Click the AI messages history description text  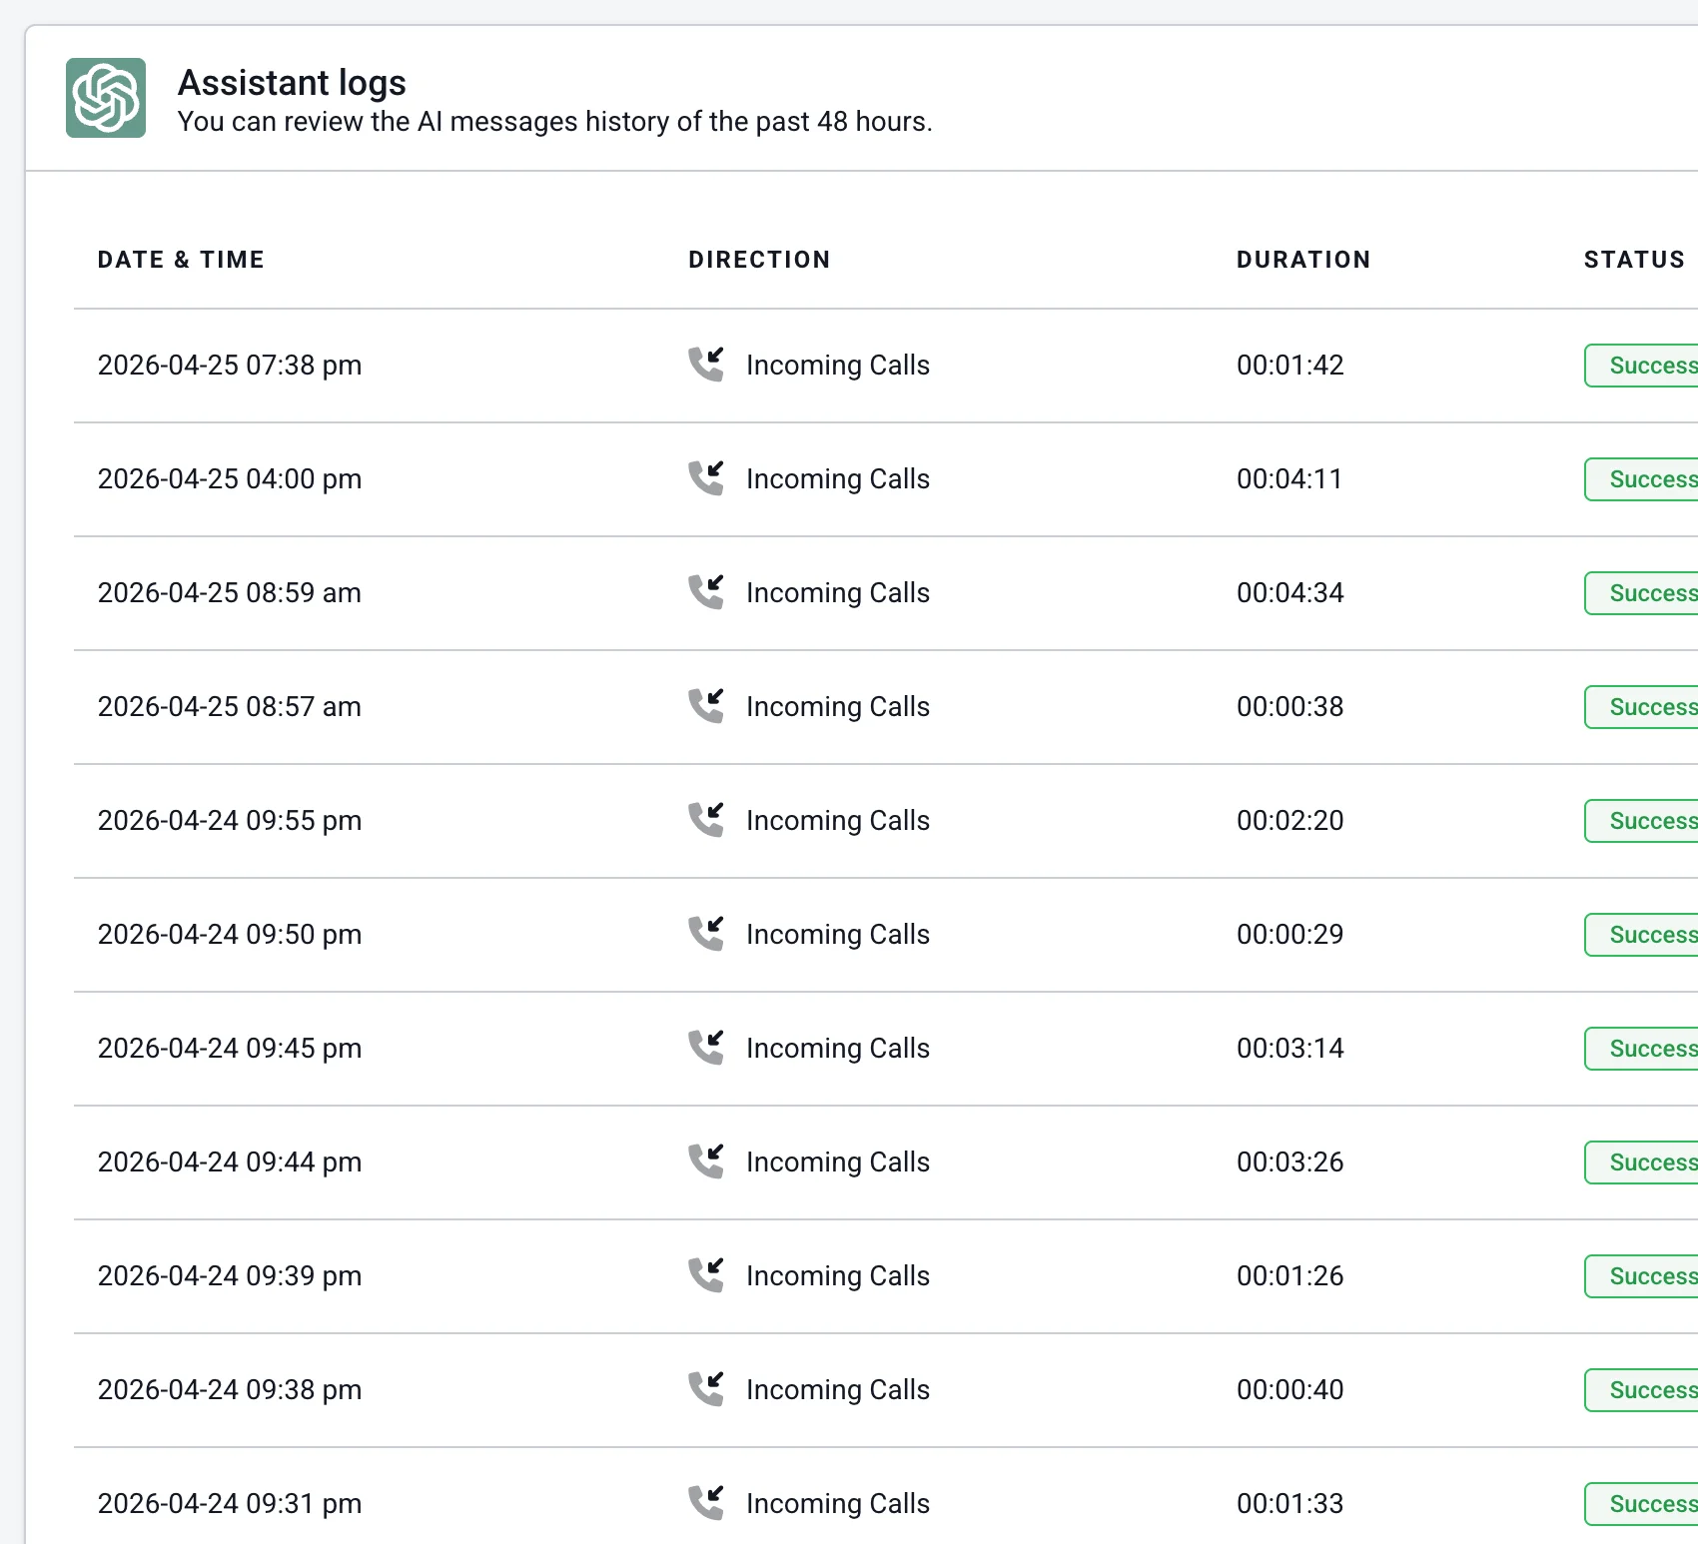pos(555,122)
